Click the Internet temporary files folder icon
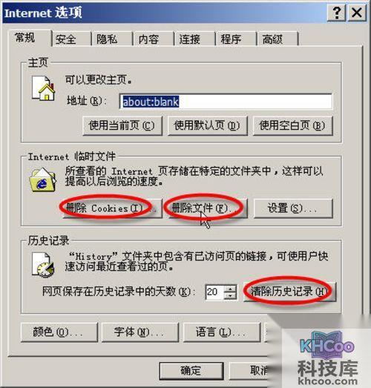The image size is (371, 388). pyautogui.click(x=42, y=180)
